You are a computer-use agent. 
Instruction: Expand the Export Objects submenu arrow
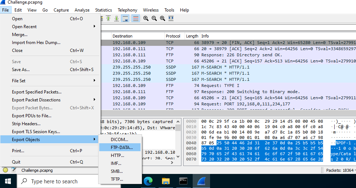coord(95,139)
